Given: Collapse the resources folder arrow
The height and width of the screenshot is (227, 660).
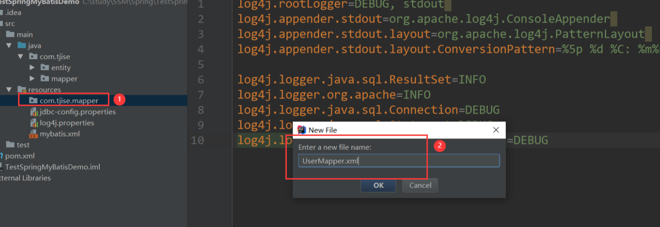Looking at the screenshot, I should (x=9, y=90).
